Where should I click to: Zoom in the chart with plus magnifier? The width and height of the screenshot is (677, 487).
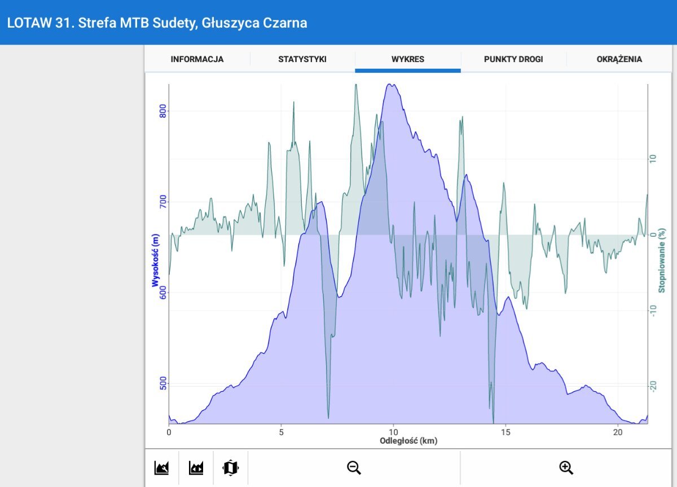[566, 467]
